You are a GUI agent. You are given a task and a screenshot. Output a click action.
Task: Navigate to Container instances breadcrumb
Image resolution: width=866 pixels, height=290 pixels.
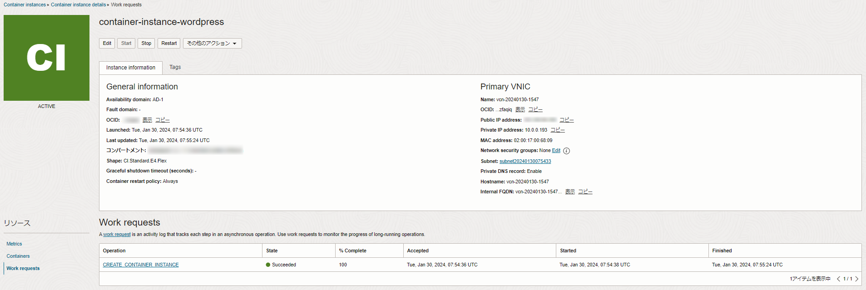pos(25,5)
